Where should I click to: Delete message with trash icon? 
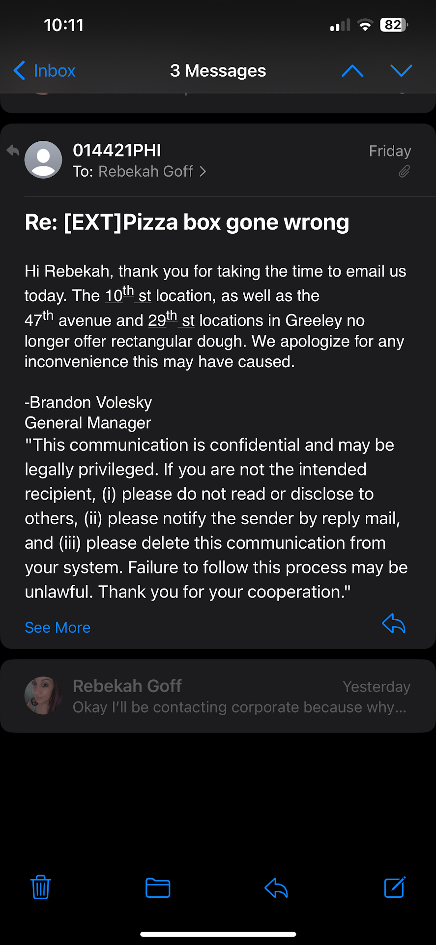(41, 887)
